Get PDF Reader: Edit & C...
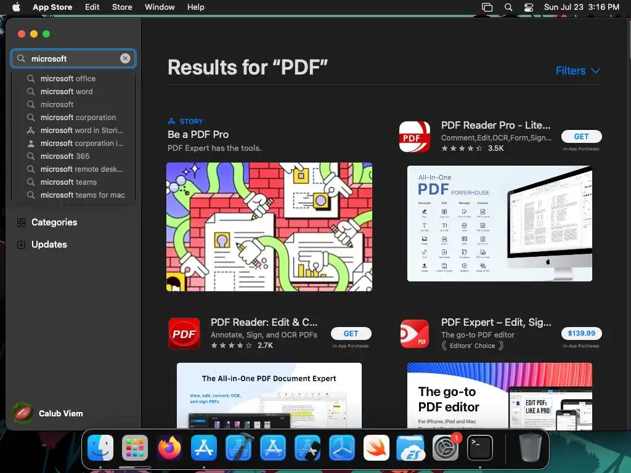Viewport: 631px width, 473px height. click(x=351, y=333)
